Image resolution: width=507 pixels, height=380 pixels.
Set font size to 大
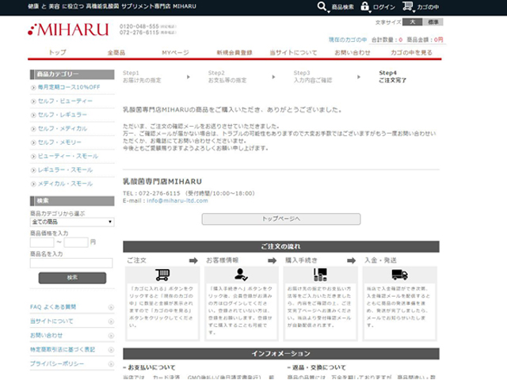(412, 22)
